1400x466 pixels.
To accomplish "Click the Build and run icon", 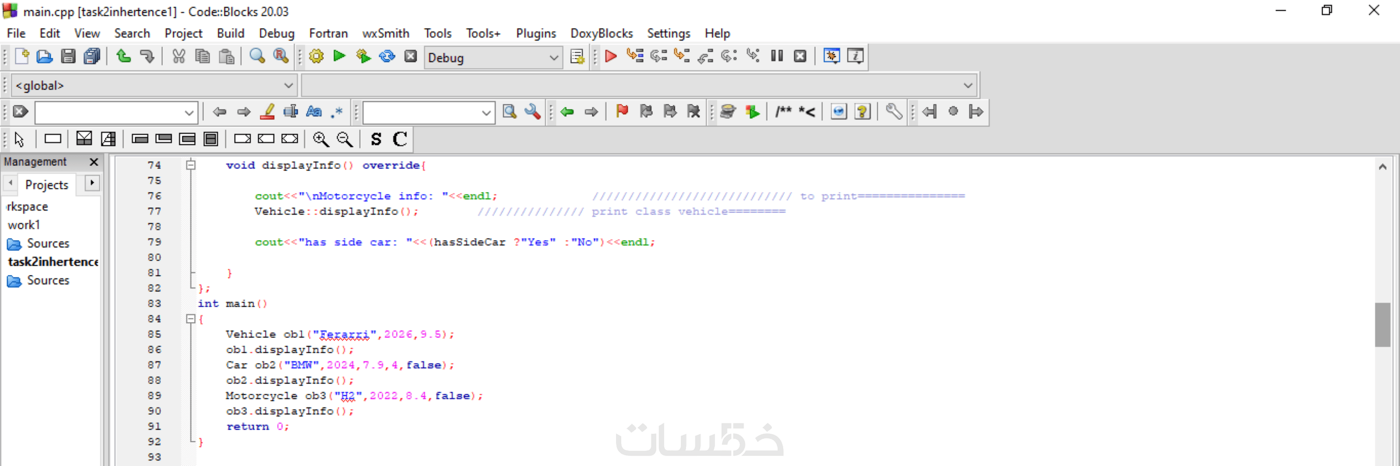I will [x=363, y=56].
